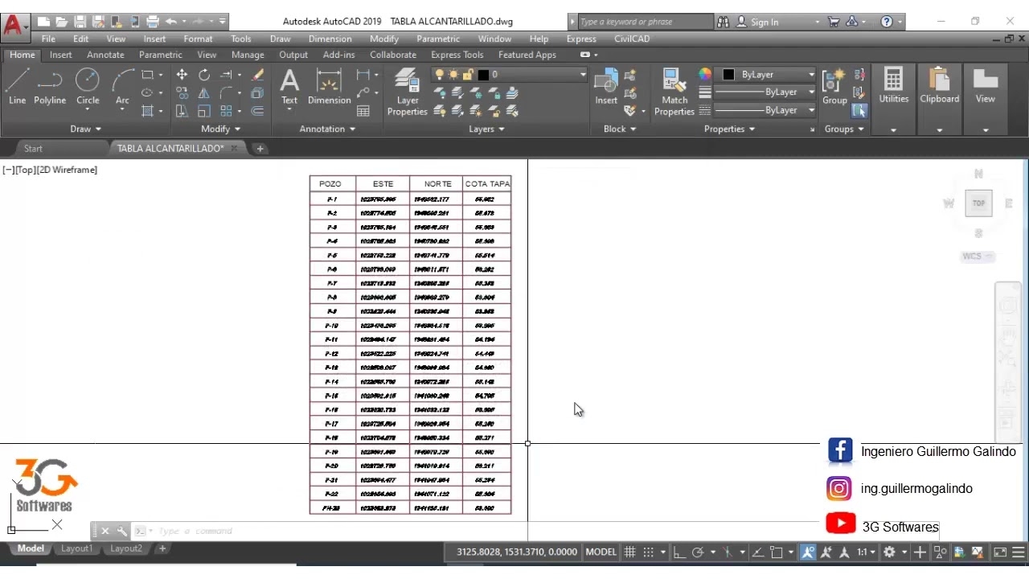Expand the Block panel
This screenshot has width=1029, height=579.
(x=620, y=129)
